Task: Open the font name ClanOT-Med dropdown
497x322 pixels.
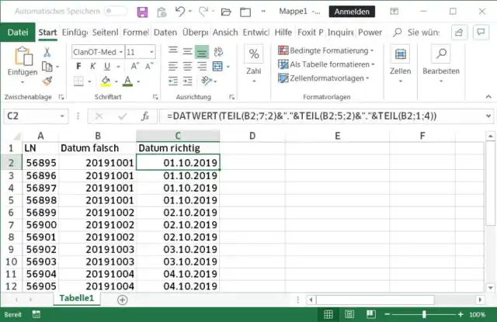Action: coord(119,51)
